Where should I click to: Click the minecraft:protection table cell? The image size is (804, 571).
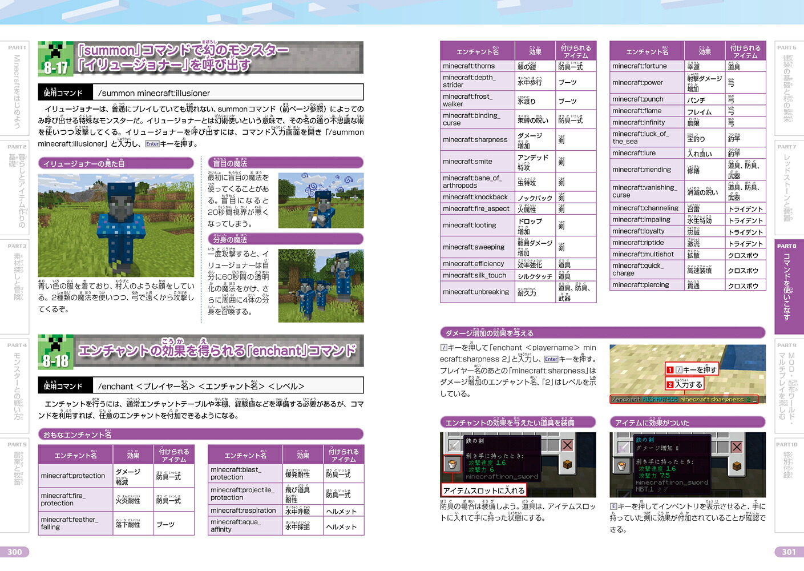[x=75, y=476]
